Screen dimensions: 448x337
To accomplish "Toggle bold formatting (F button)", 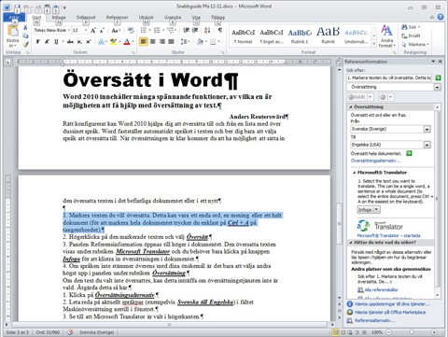I will click(38, 41).
